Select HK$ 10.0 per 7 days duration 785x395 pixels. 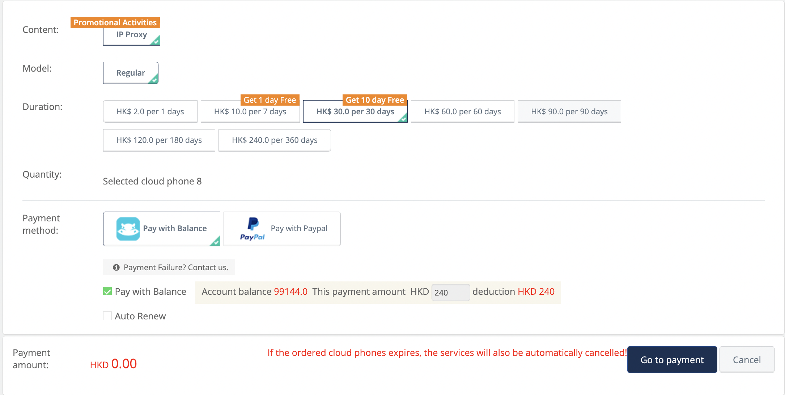point(250,111)
